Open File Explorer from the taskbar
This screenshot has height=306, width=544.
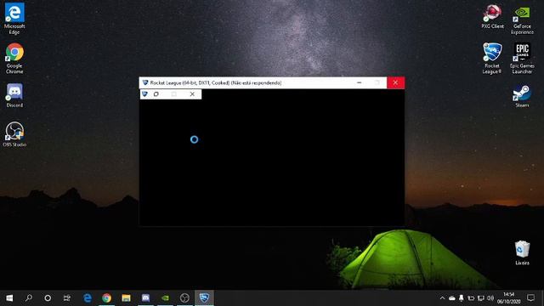coord(127,297)
